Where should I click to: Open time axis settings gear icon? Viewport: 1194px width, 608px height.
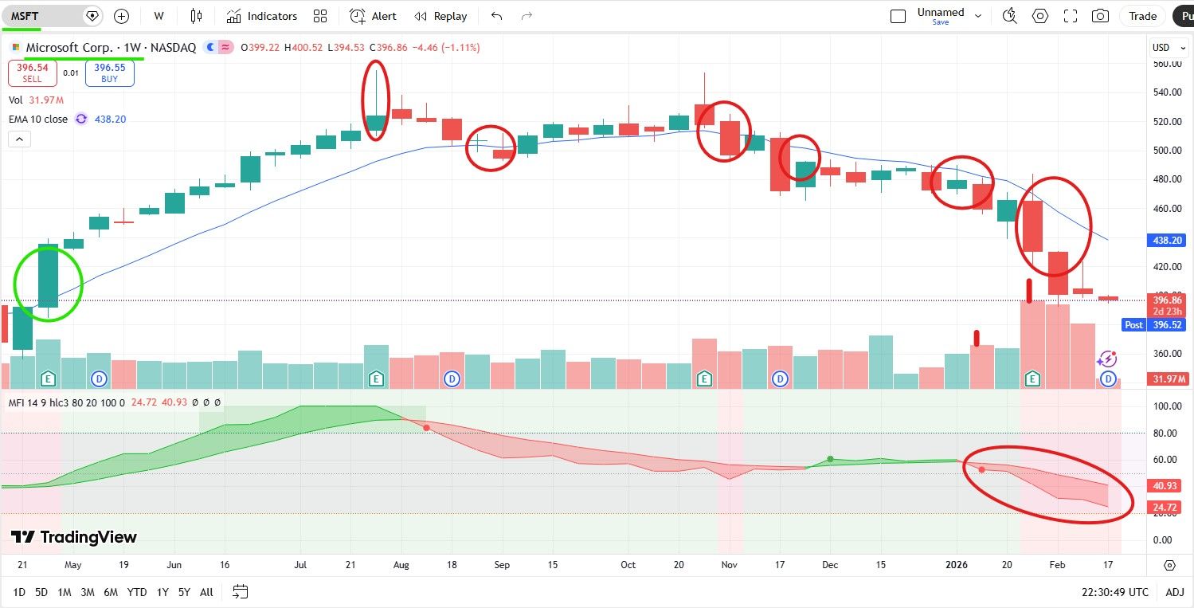[1169, 565]
